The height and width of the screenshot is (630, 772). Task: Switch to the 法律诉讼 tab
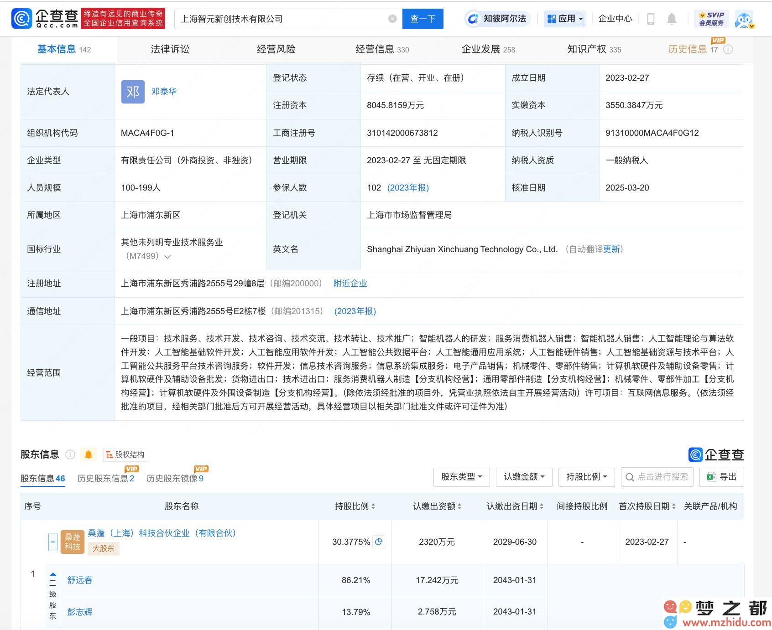tap(170, 49)
